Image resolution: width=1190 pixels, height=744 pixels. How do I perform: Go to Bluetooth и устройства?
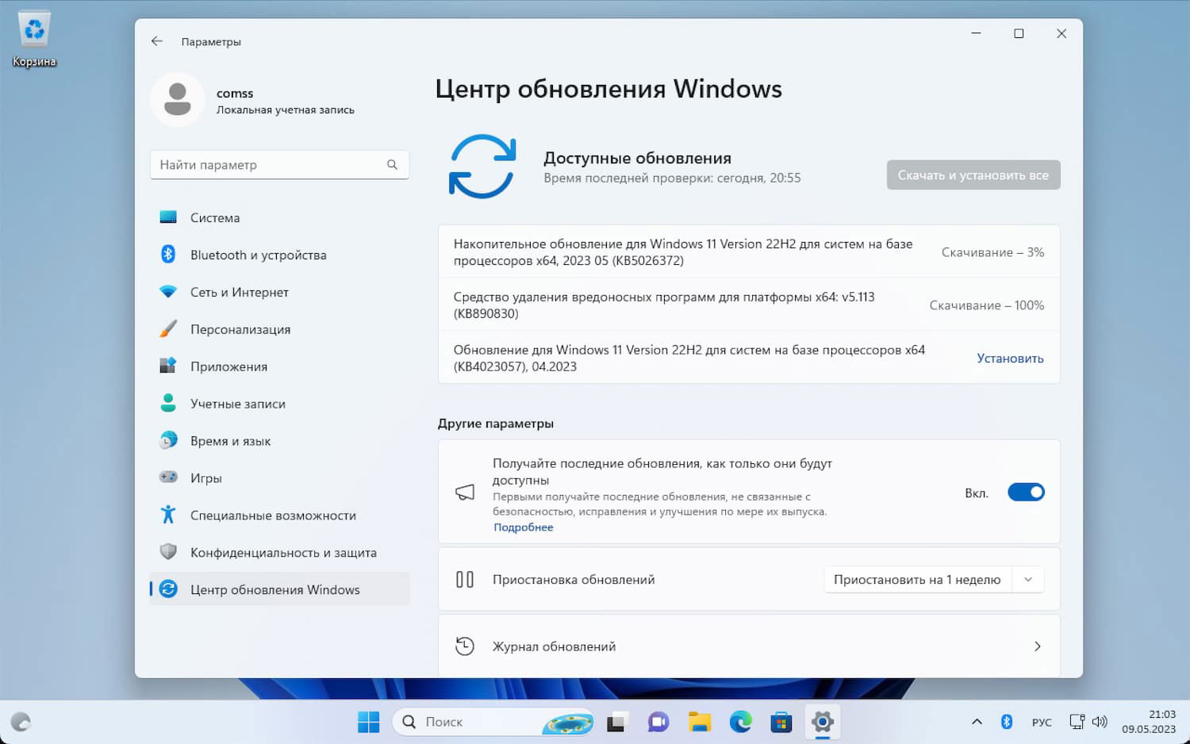(279, 255)
